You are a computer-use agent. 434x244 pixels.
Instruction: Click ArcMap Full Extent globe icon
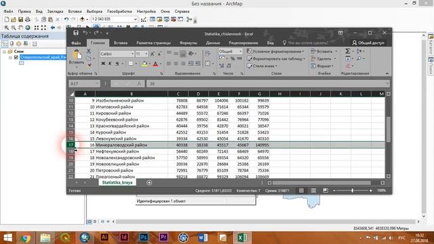coord(28,28)
